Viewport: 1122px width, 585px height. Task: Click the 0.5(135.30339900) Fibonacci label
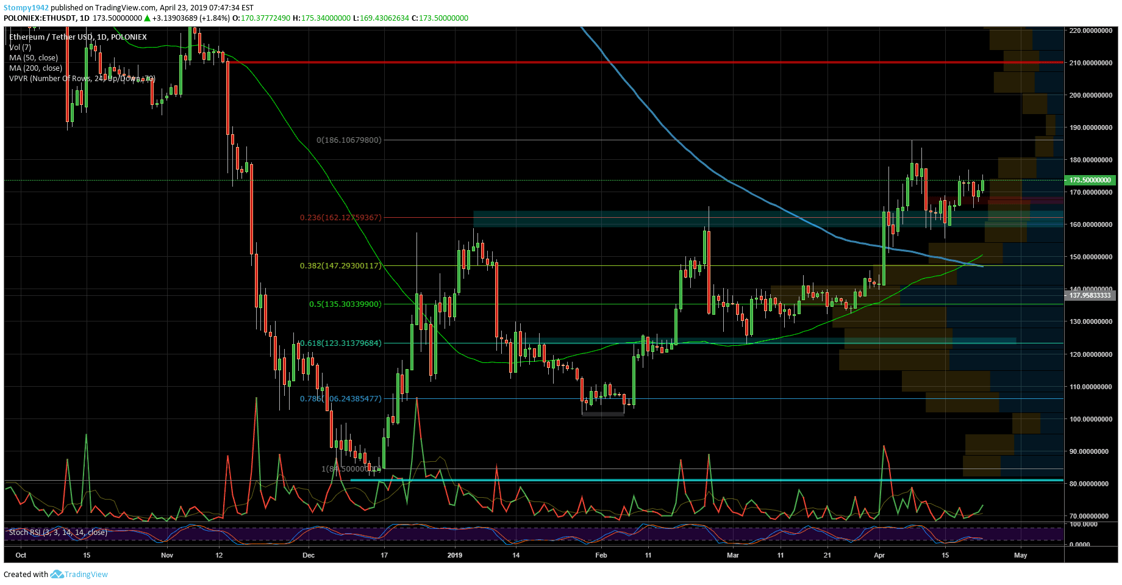(345, 304)
